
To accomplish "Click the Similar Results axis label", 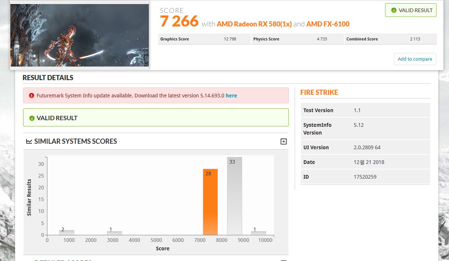I will tap(29, 197).
